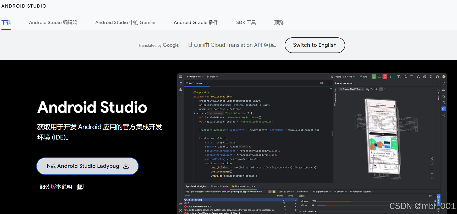Click the zoom in plus in the Layout Inspector
The height and width of the screenshot is (214, 457).
point(432,169)
